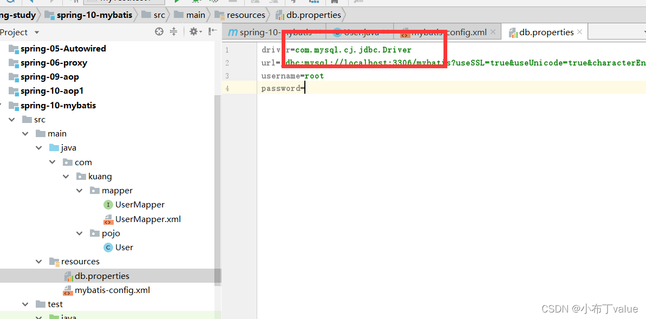Collapse the mapper package
This screenshot has width=646, height=319.
[80, 191]
